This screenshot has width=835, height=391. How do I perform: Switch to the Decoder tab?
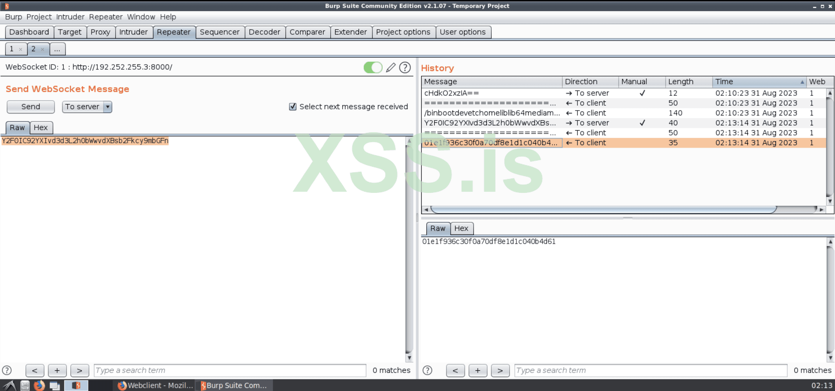tap(264, 32)
